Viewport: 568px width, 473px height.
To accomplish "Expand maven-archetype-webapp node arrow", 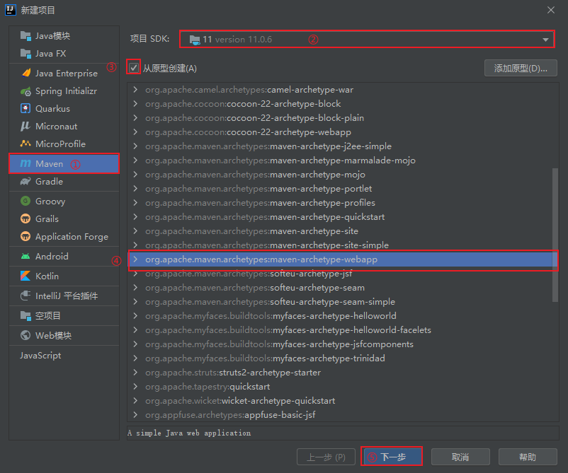I will click(135, 259).
